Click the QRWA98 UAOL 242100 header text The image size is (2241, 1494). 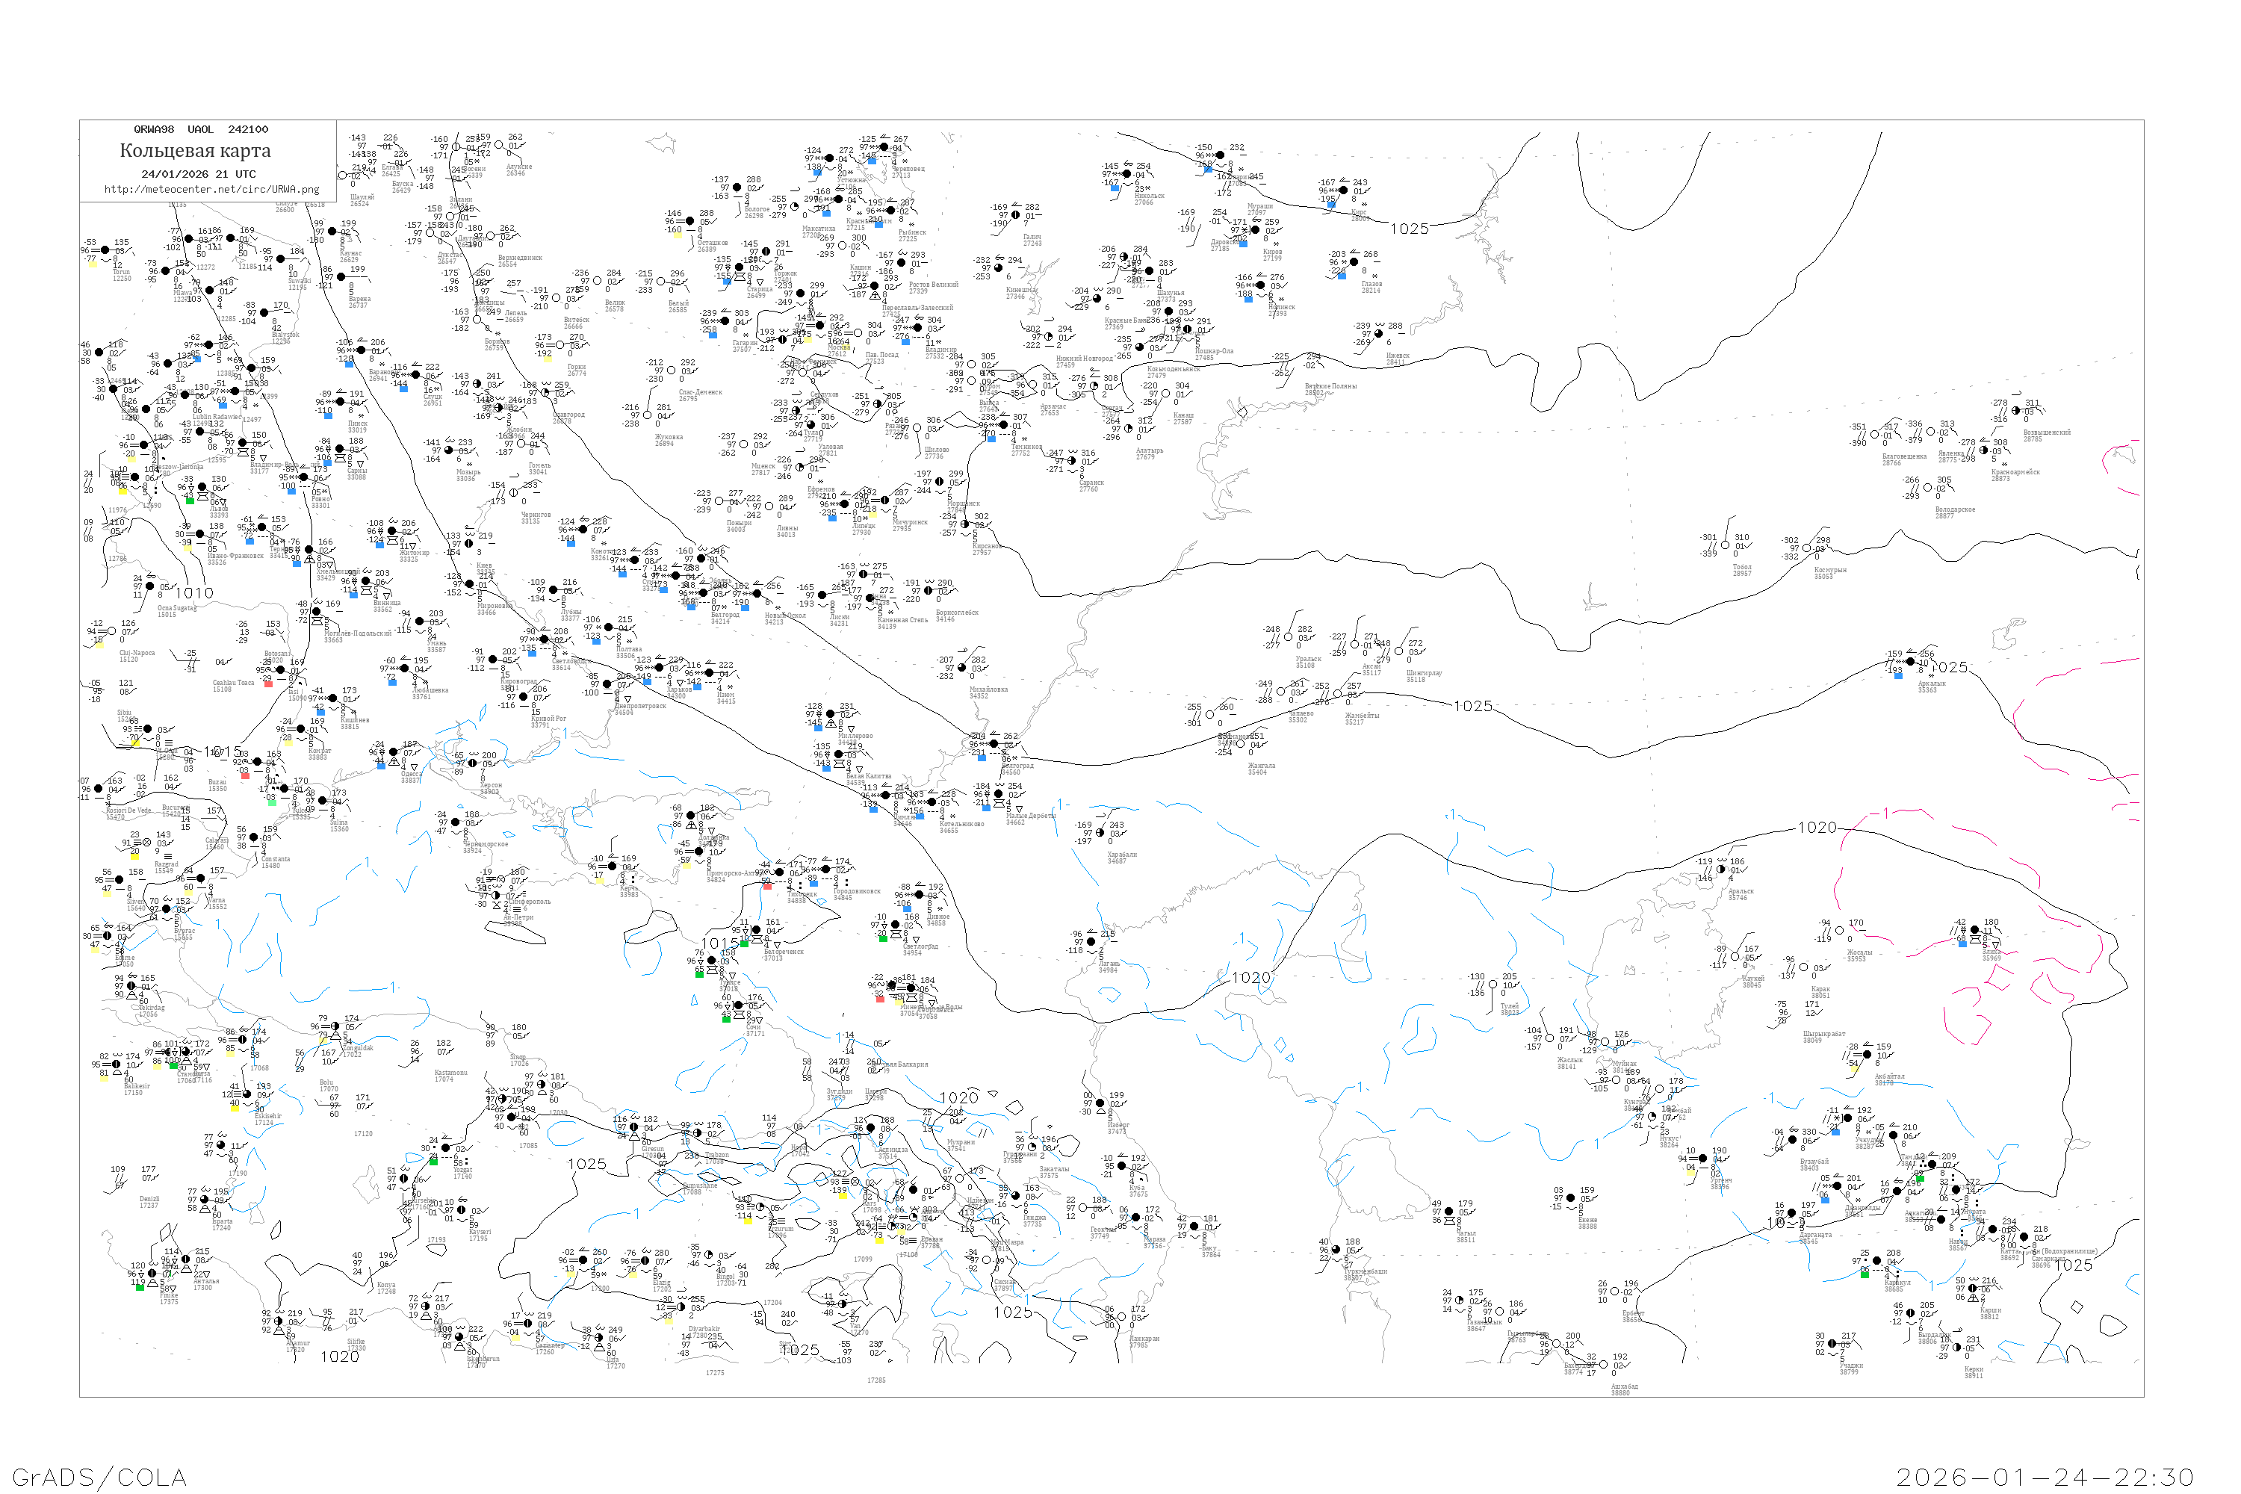click(x=201, y=129)
